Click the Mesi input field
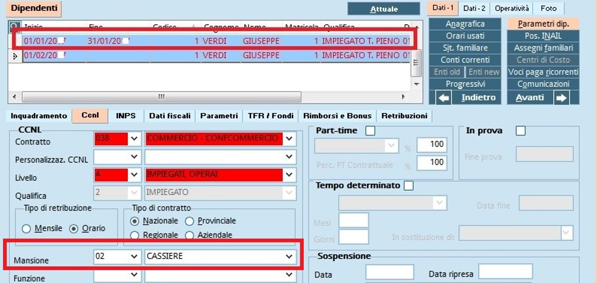 (x=354, y=220)
